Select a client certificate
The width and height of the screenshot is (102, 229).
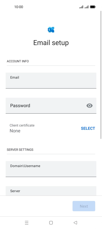[x=88, y=128]
